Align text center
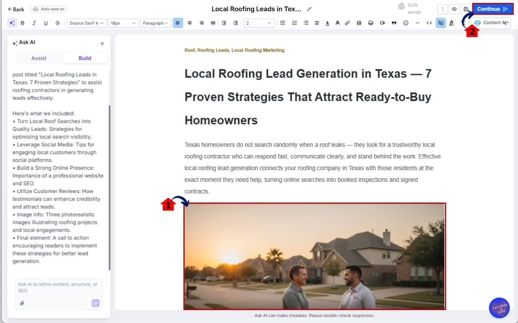 (x=190, y=23)
